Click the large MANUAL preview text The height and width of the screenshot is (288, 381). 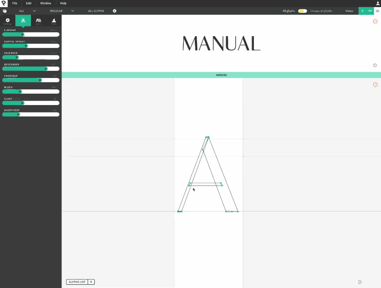point(221,44)
